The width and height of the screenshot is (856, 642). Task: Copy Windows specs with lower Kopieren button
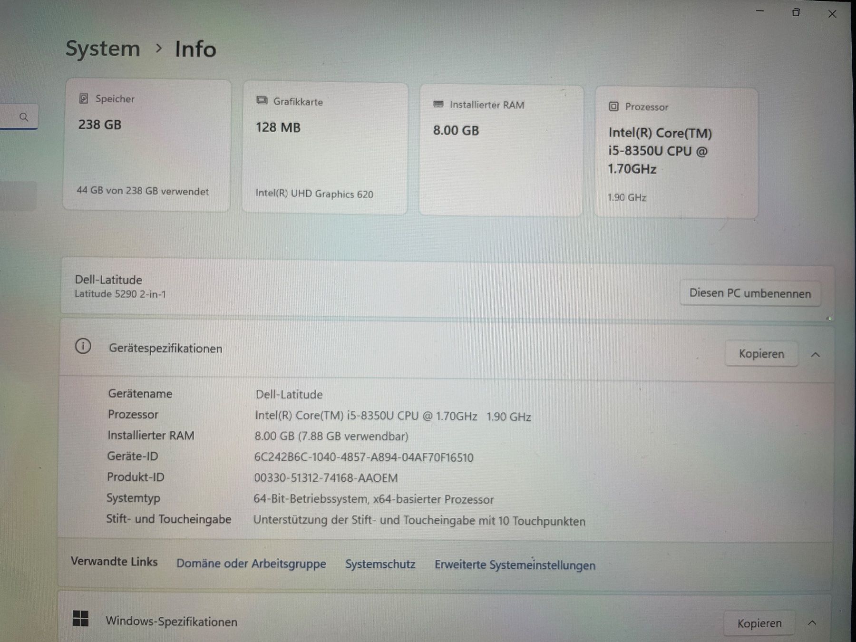pyautogui.click(x=759, y=623)
